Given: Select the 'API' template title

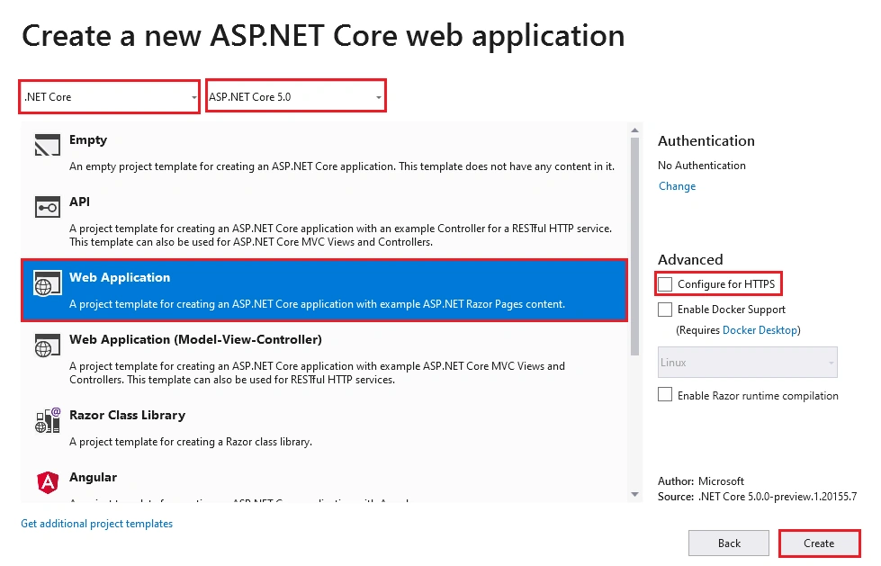Looking at the screenshot, I should (x=80, y=202).
